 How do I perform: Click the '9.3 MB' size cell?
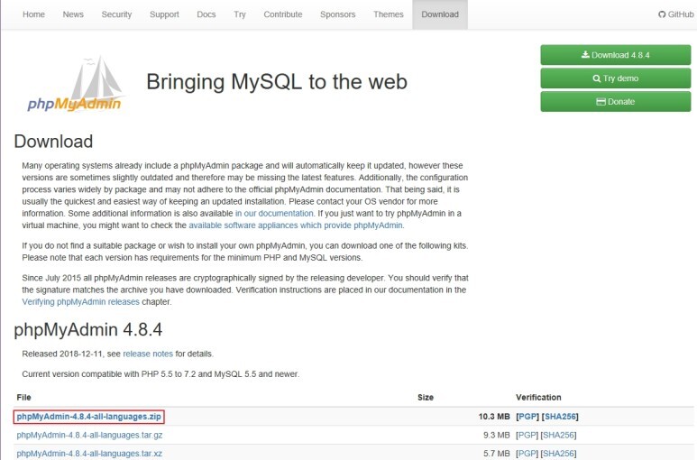pos(497,435)
